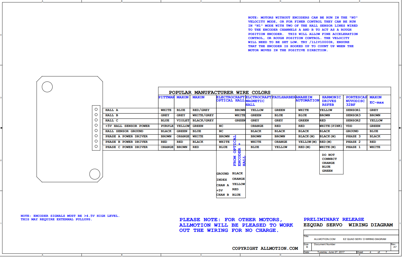Select the PITTMAN column header
This screenshot has width=402, height=257.
click(166, 97)
